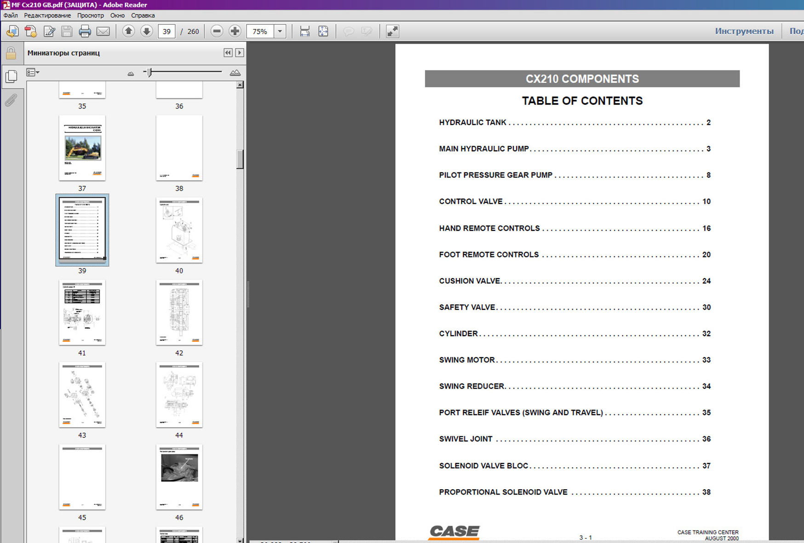
Task: Select page 42 thumbnail
Action: click(x=179, y=313)
